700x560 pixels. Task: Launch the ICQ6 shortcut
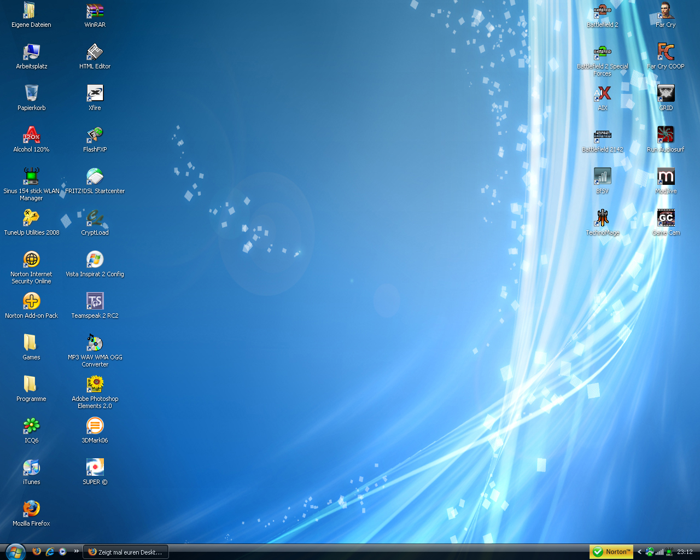[31, 427]
